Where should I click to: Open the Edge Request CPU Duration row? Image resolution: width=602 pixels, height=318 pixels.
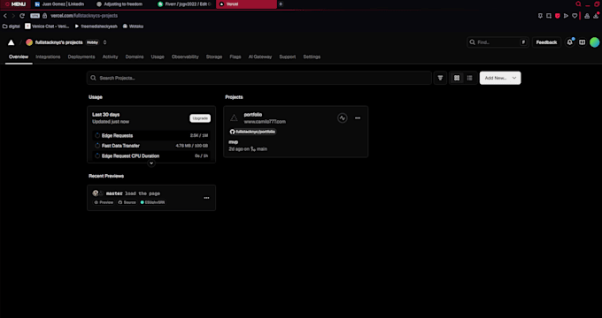[x=151, y=156]
